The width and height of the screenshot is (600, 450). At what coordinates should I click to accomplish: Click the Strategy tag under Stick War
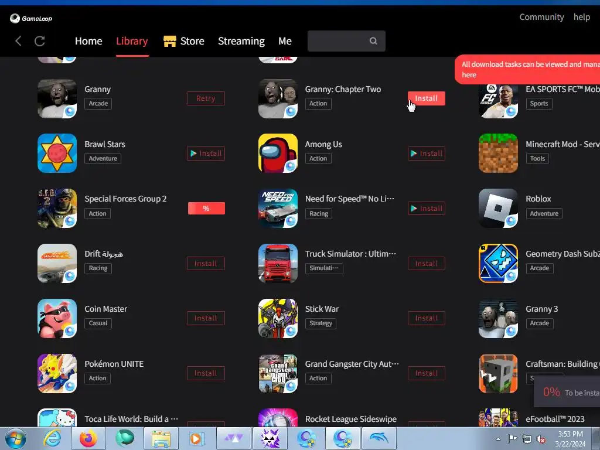321,323
